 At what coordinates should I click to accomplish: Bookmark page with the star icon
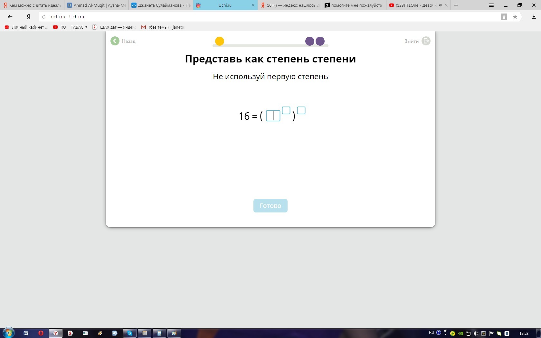(x=515, y=17)
